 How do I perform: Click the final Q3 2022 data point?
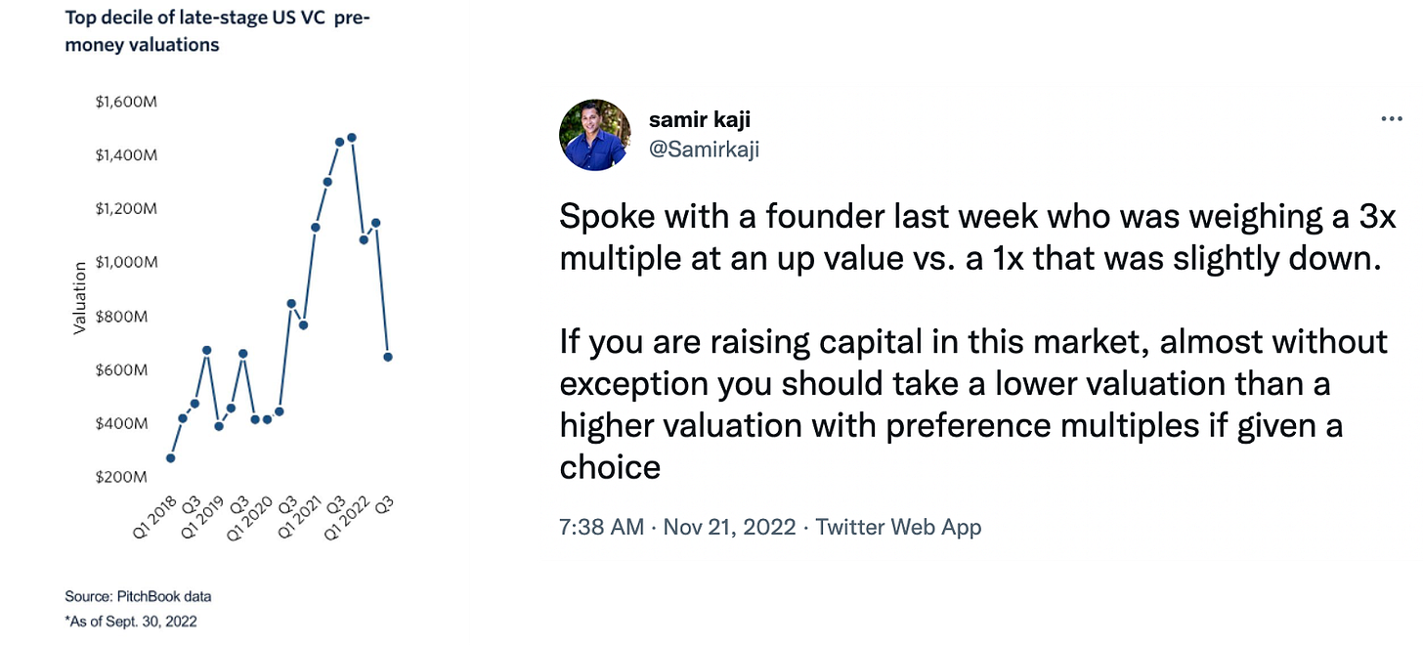(387, 357)
